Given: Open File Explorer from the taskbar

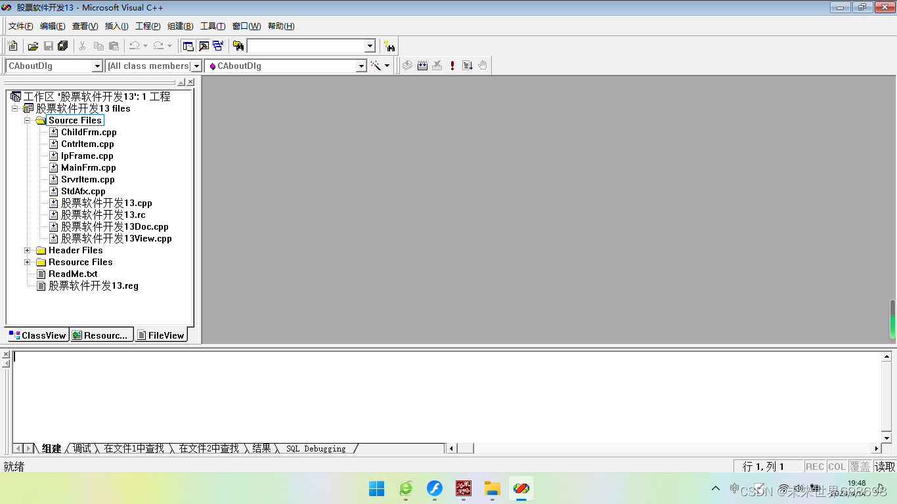Looking at the screenshot, I should coord(492,488).
